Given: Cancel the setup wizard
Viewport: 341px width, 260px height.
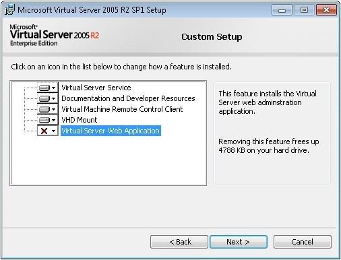Looking at the screenshot, I should pyautogui.click(x=302, y=242).
